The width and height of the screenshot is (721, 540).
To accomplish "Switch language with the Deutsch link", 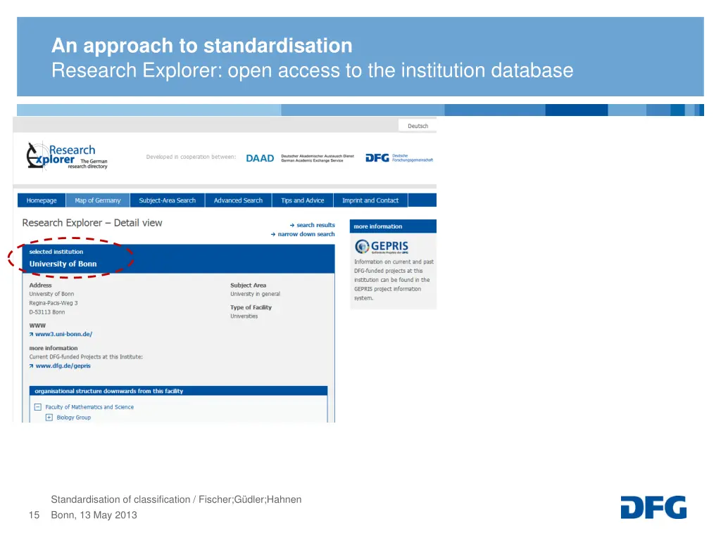I will tap(418, 126).
